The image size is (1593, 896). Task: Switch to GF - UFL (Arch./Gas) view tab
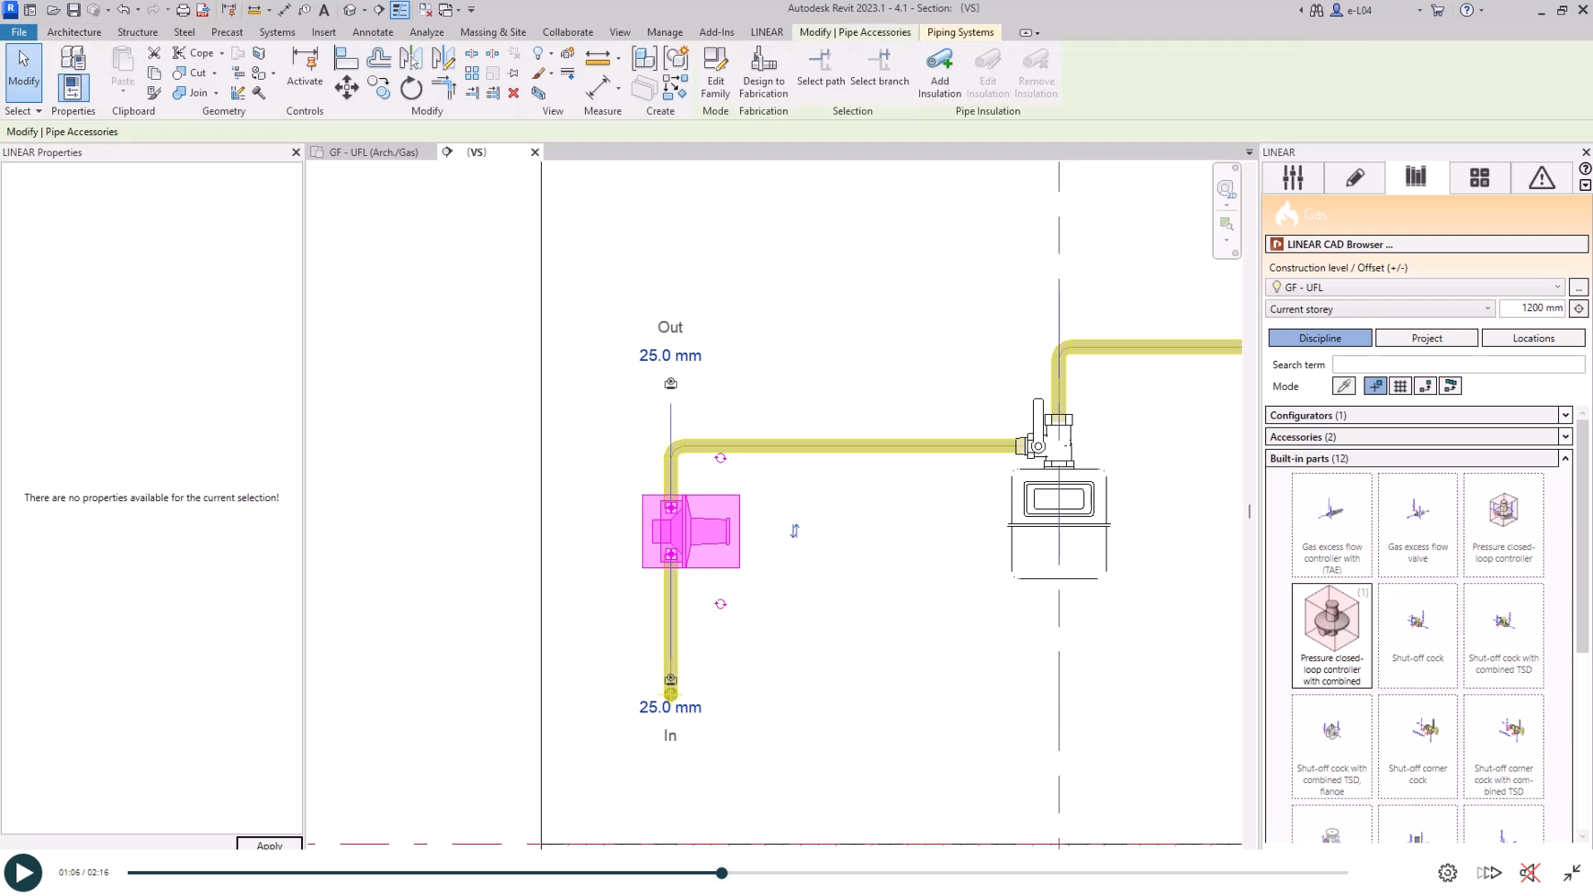pos(374,152)
